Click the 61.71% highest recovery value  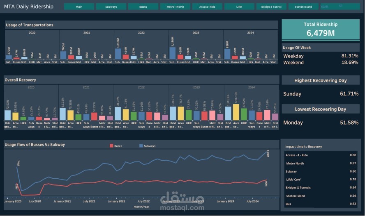click(x=349, y=94)
